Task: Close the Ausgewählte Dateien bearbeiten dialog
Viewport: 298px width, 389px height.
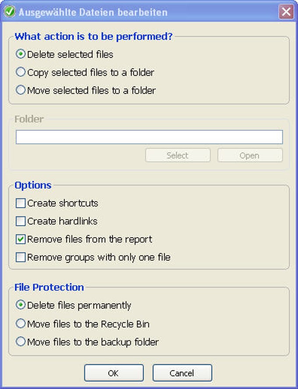Action: tap(286, 12)
